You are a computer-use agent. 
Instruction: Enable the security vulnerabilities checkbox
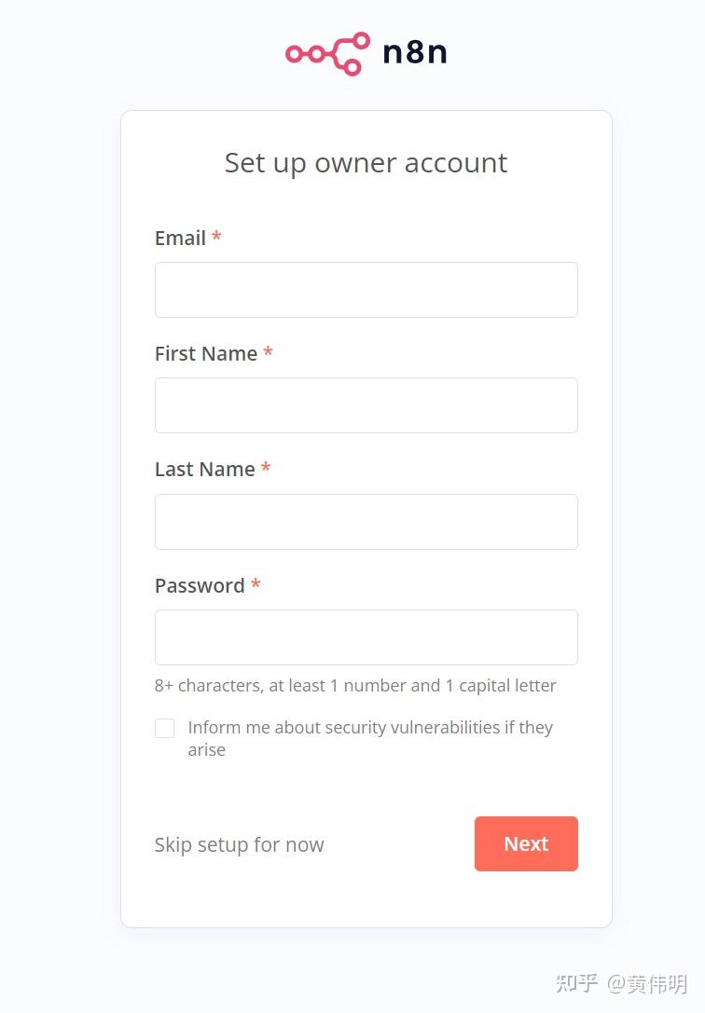coord(165,729)
